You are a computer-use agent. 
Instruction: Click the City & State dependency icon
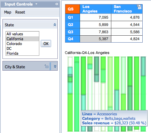pyautogui.click(x=47, y=66)
